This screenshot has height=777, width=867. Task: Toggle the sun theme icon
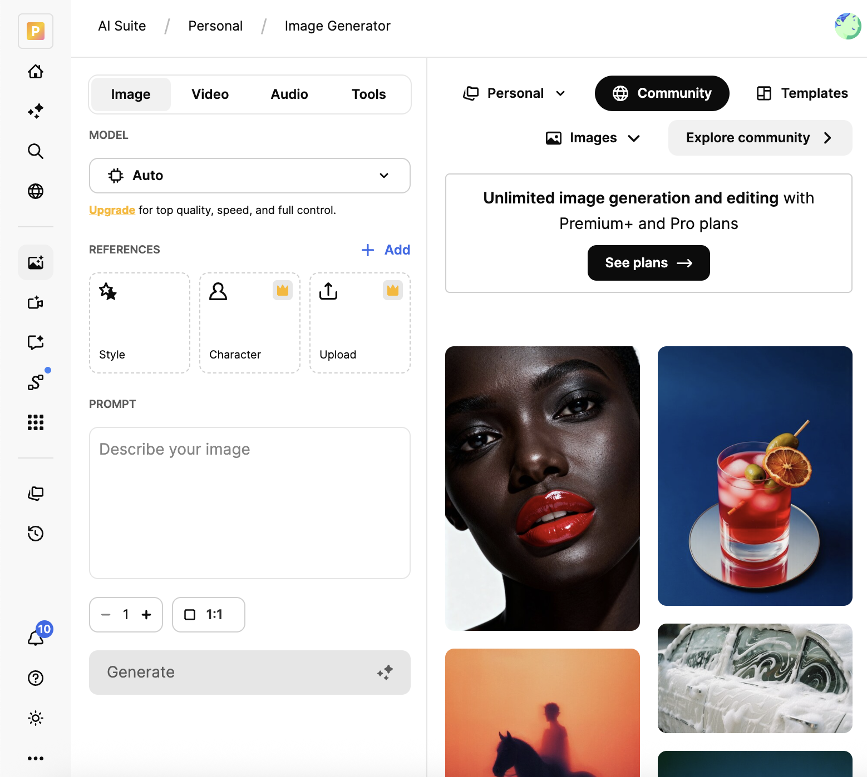pyautogui.click(x=36, y=718)
